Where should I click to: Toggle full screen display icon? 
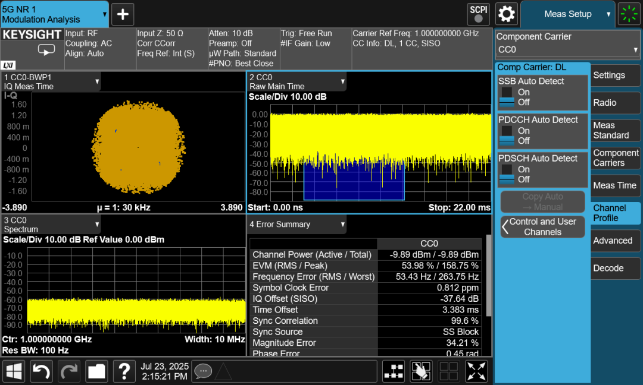click(x=476, y=371)
